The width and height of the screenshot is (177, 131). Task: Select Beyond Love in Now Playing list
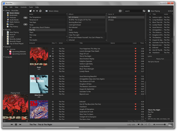[x=160, y=45]
